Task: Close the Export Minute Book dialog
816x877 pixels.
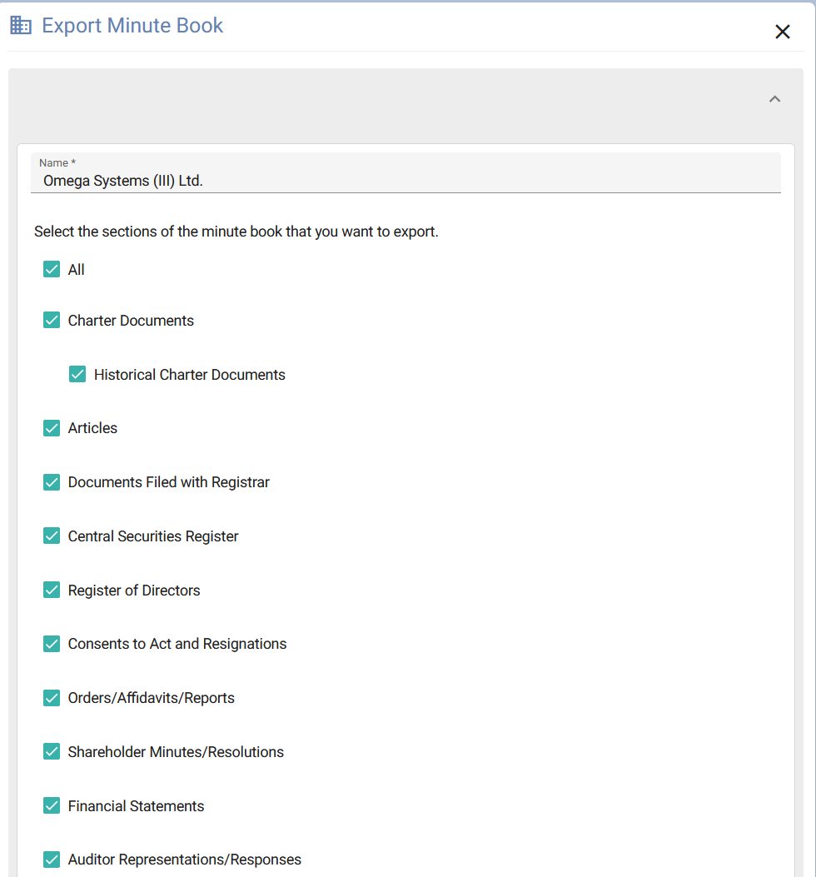Action: pyautogui.click(x=782, y=32)
